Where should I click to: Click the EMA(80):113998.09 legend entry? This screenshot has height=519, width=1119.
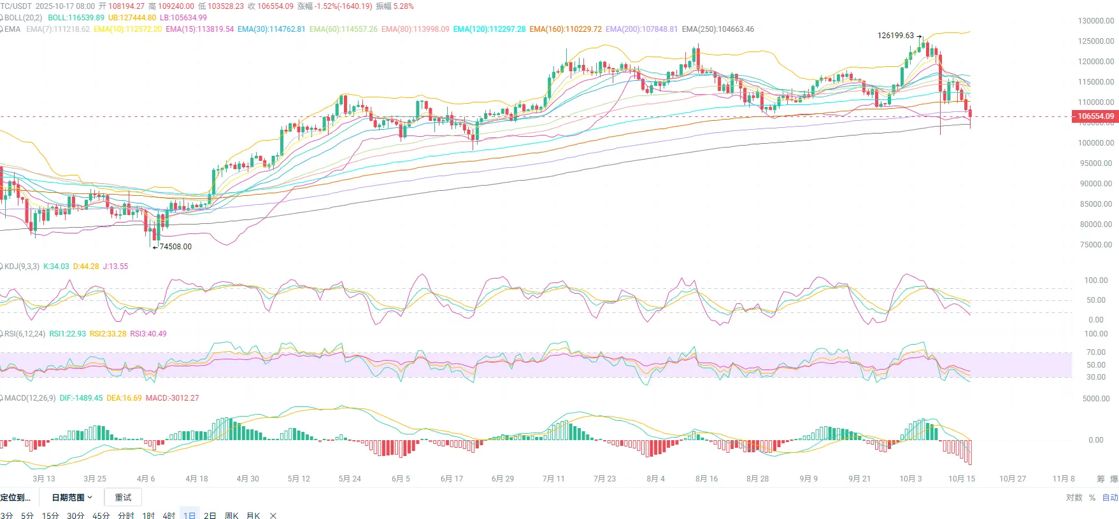tap(415, 29)
